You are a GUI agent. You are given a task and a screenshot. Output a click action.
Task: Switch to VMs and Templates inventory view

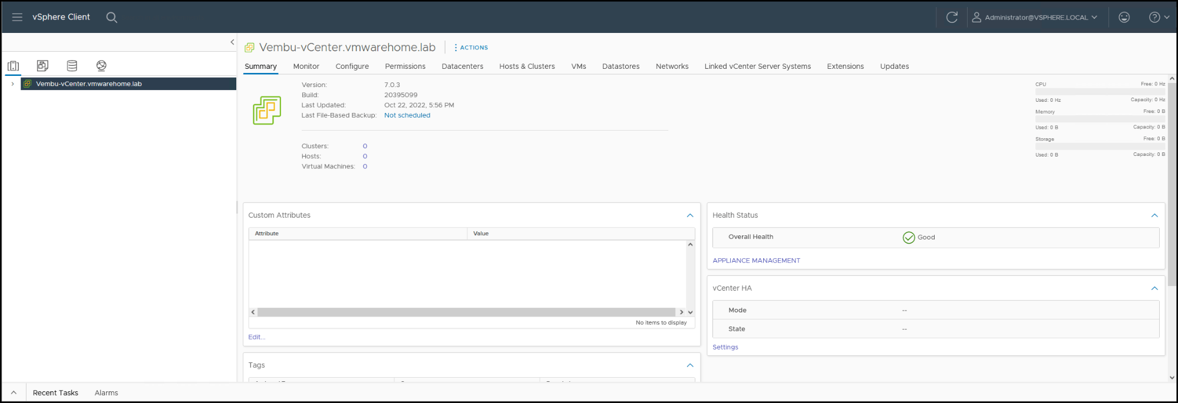point(42,65)
